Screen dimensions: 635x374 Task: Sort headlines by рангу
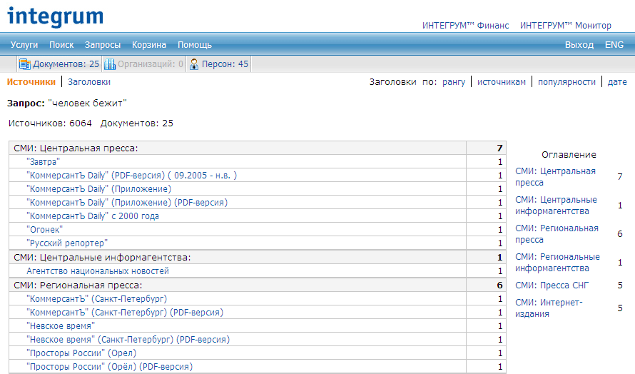point(454,82)
